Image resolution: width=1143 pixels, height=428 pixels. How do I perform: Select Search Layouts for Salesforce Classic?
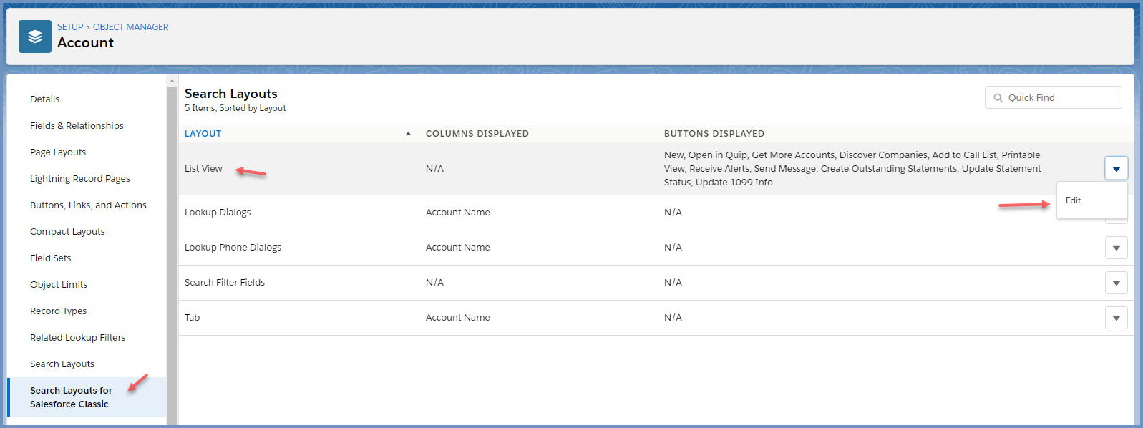[71, 397]
